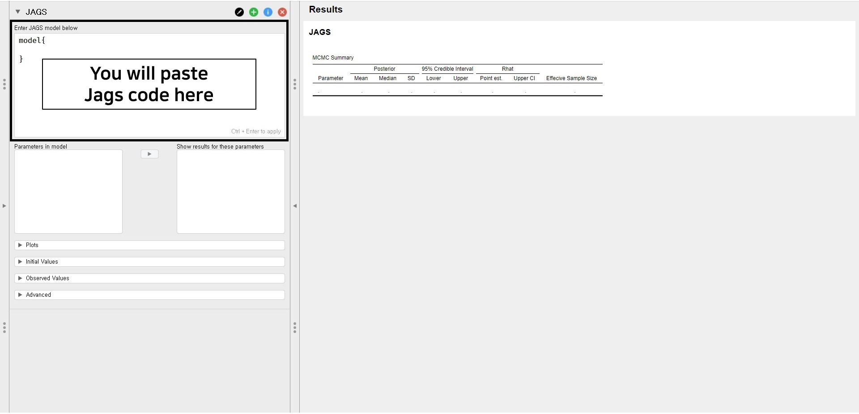Click lower drag handle on the results divider
This screenshot has height=414, width=859.
click(x=295, y=328)
